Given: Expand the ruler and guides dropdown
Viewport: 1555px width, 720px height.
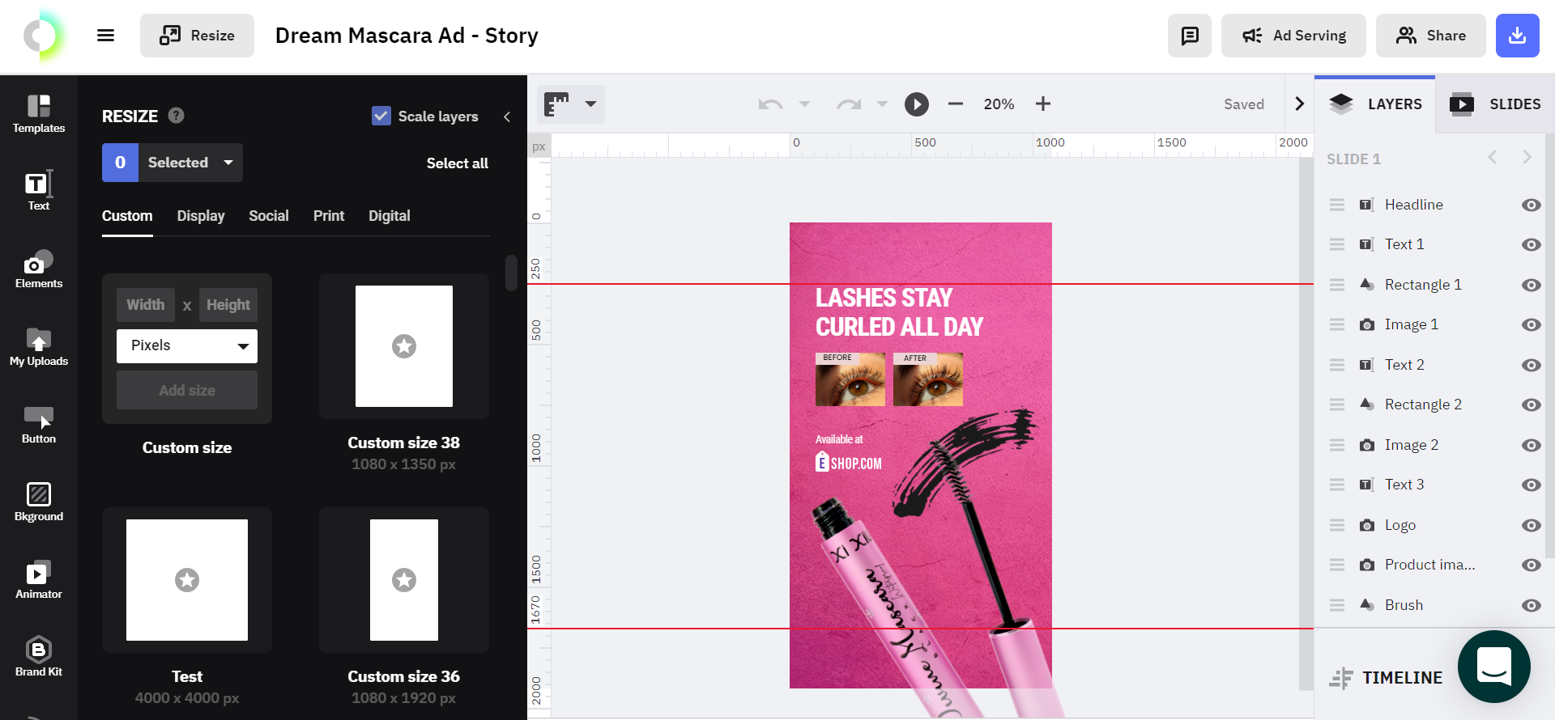Looking at the screenshot, I should coord(590,104).
